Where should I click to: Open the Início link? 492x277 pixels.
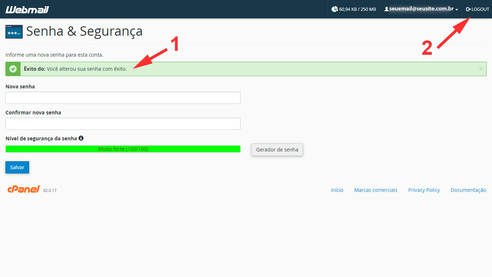tap(337, 190)
